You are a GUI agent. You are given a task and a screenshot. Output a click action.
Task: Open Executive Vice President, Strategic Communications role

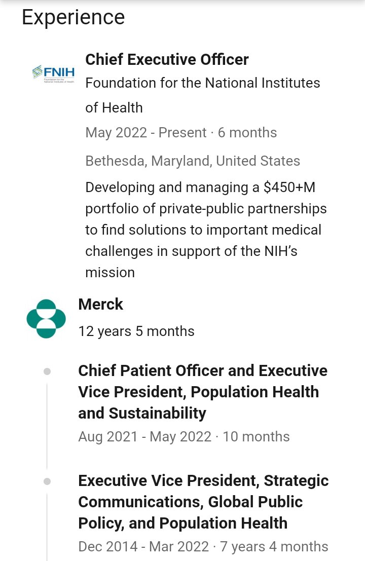coord(203,480)
